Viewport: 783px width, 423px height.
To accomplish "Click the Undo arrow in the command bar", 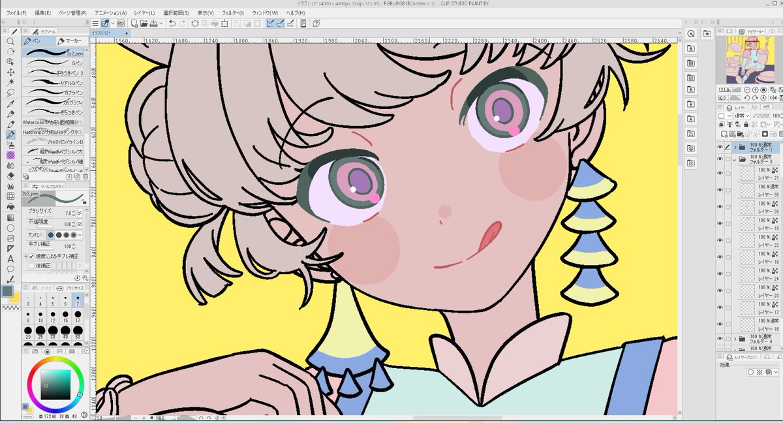I will [x=172, y=23].
